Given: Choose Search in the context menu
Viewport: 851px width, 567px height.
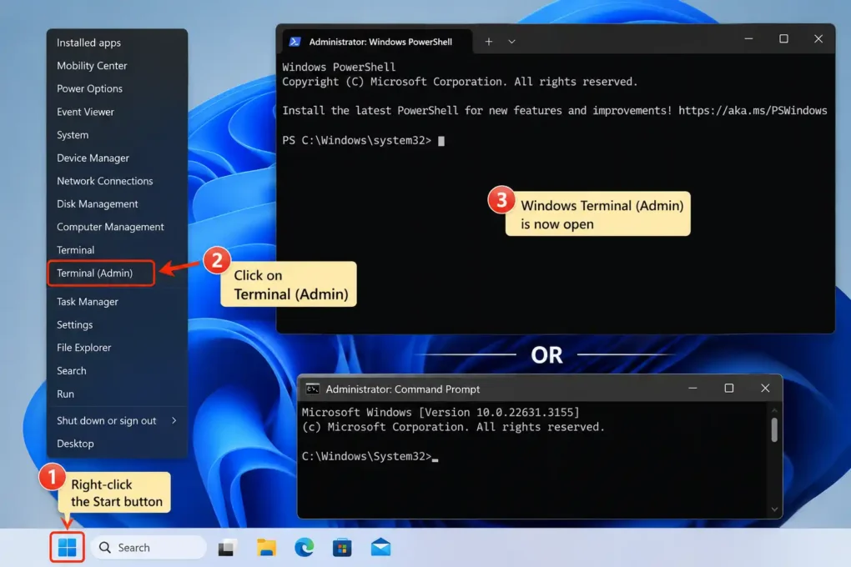Looking at the screenshot, I should [117, 370].
